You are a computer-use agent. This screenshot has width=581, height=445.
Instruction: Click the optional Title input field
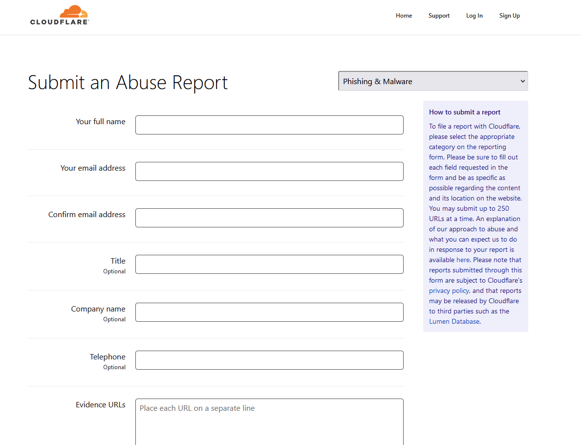269,265
